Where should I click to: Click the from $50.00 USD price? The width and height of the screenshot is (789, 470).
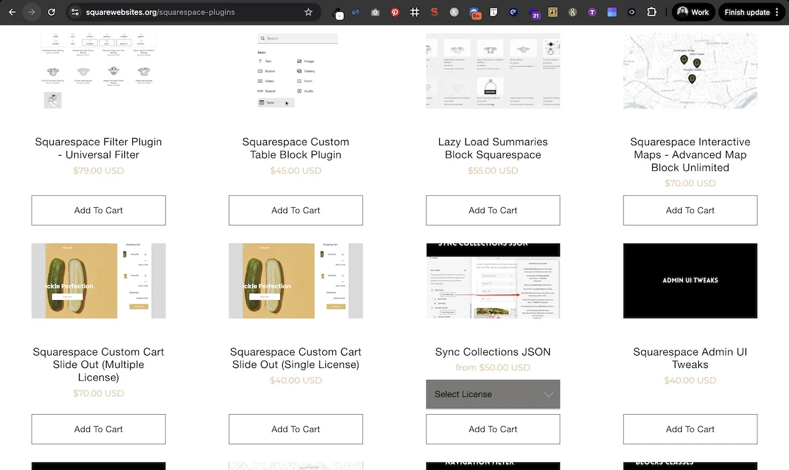click(493, 367)
